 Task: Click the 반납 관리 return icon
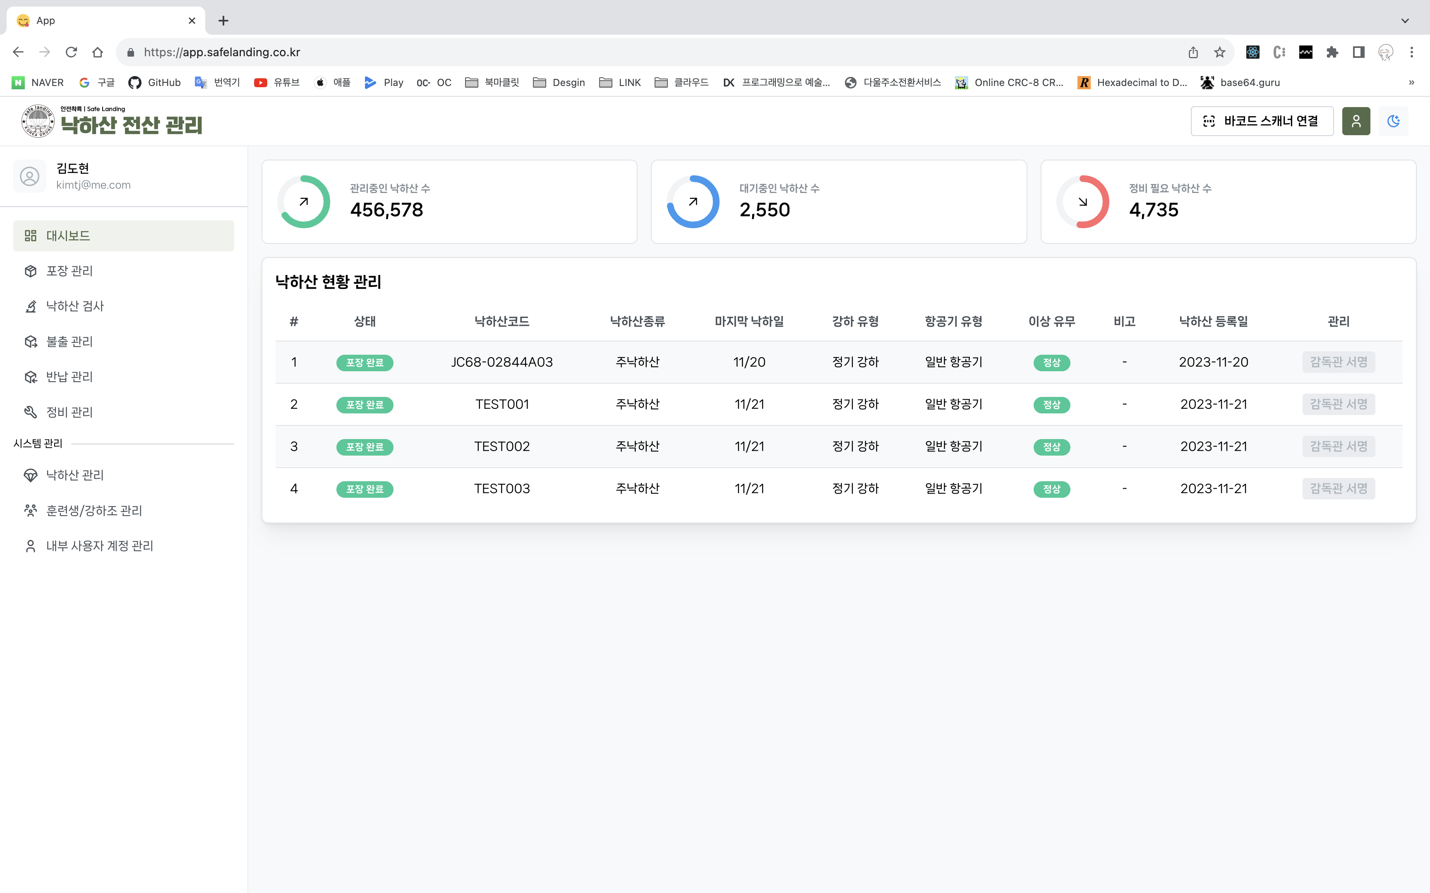(31, 377)
